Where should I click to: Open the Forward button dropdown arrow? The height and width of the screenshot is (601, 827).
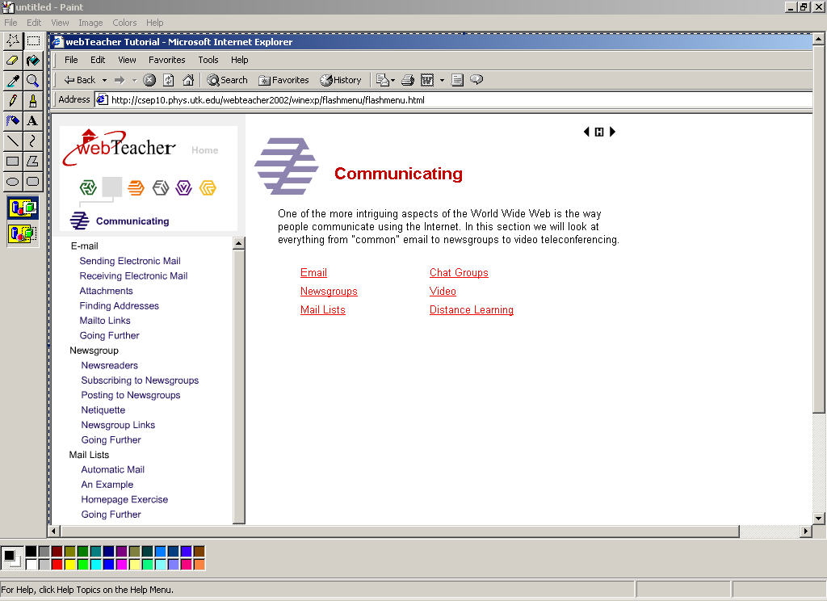coord(134,81)
